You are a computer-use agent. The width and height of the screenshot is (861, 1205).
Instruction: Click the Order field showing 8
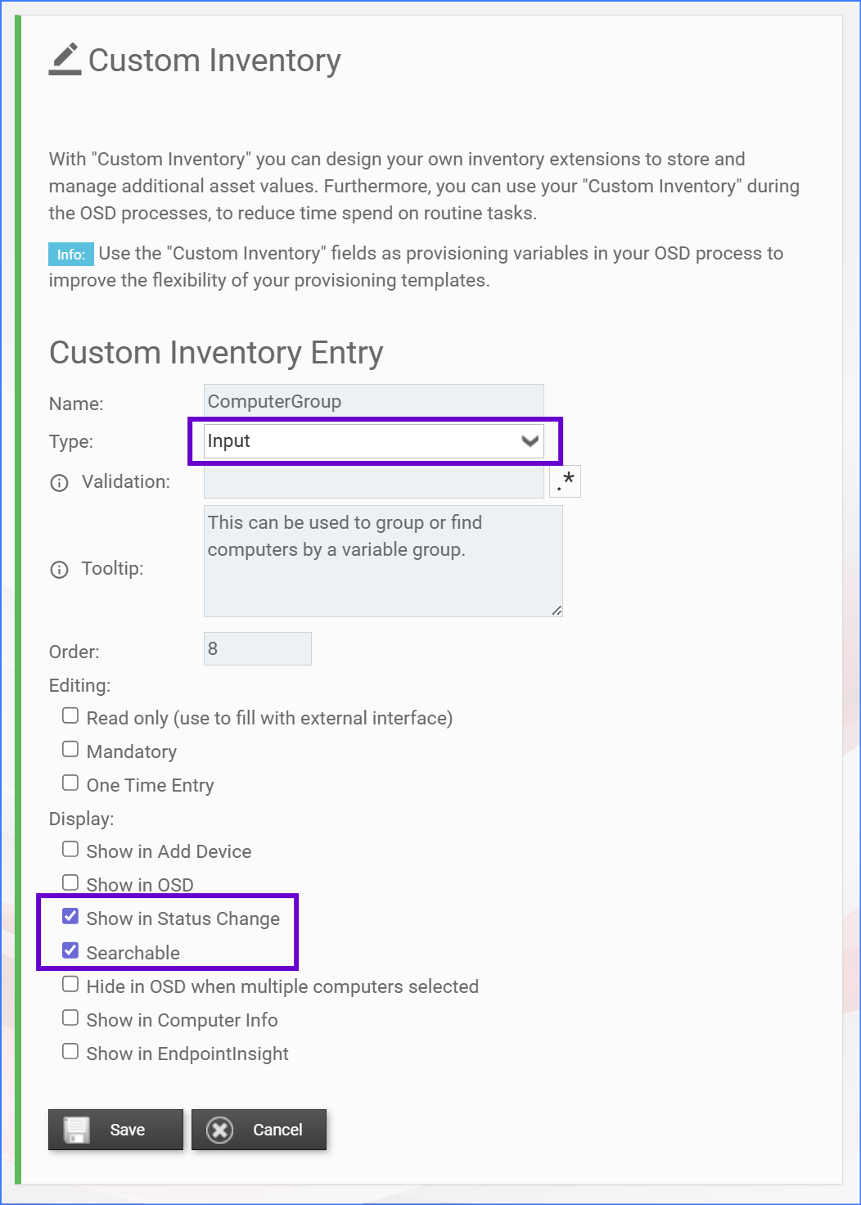coord(258,648)
